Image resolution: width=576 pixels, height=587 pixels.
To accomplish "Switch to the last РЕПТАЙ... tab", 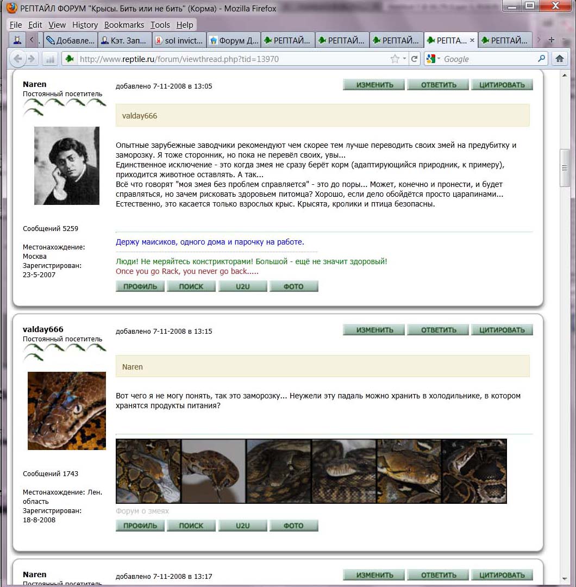I will point(505,40).
